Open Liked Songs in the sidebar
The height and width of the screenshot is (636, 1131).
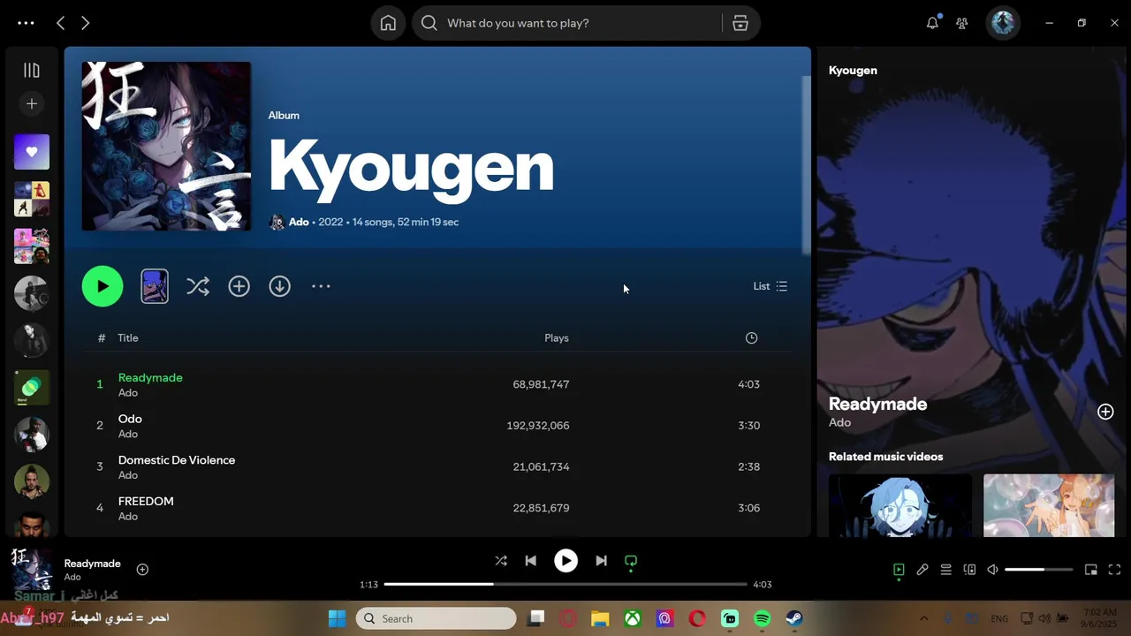click(32, 152)
